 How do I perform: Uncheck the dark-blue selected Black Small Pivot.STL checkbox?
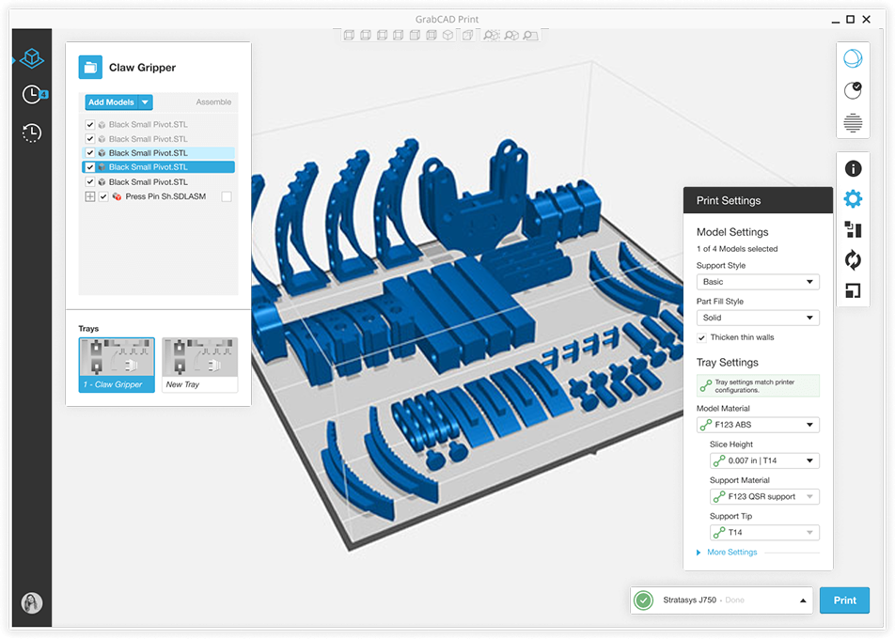89,167
